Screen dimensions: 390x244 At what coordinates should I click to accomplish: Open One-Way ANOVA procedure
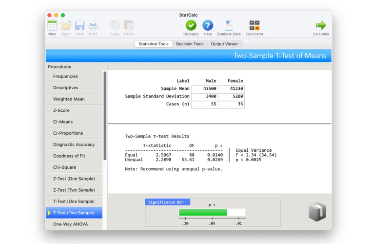(74, 224)
